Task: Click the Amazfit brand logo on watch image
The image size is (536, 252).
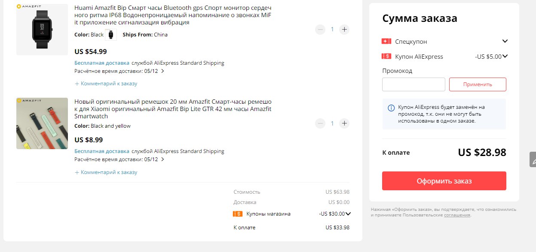Action: 28,7
